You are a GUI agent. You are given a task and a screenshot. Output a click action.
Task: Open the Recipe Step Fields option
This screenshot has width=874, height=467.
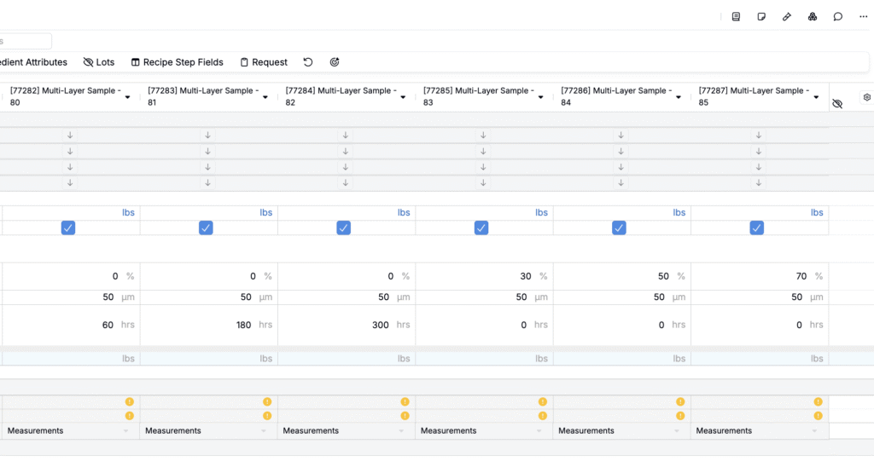click(x=177, y=62)
